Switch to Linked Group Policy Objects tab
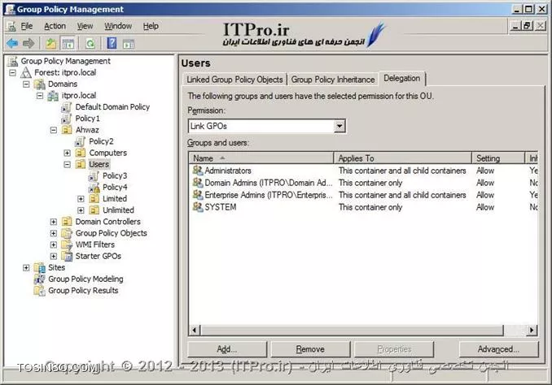This screenshot has width=552, height=385. pos(234,80)
